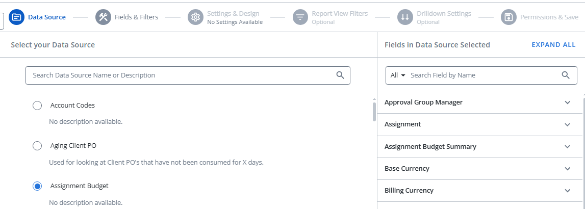585x209 pixels.
Task: Go to the Fields & Filters step
Action: pyautogui.click(x=135, y=17)
